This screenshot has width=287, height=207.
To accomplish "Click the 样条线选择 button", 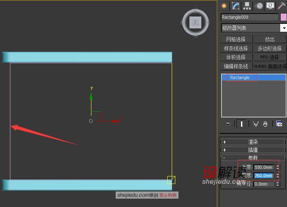I will point(236,48).
